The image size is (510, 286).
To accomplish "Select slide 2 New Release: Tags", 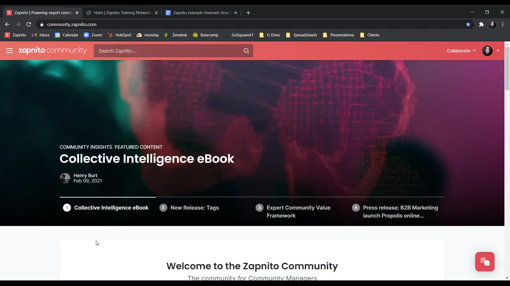I will [194, 208].
